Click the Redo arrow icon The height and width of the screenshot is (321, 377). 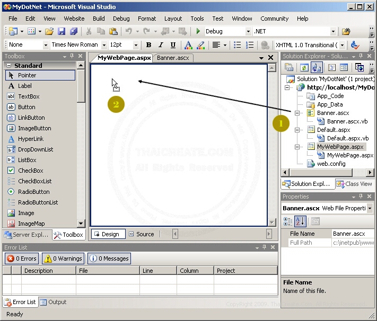146,31
